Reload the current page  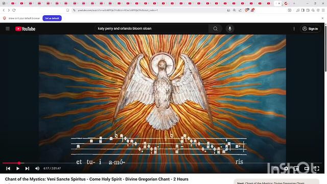coord(14,10)
